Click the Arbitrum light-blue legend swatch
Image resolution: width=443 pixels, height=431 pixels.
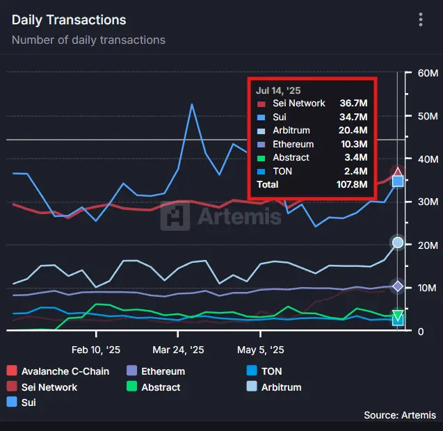[252, 386]
